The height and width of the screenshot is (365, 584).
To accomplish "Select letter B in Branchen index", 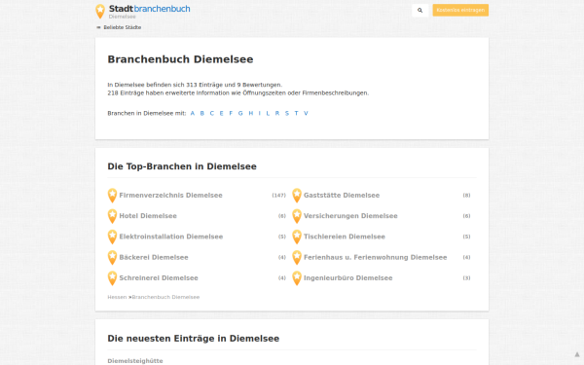I will pos(201,113).
